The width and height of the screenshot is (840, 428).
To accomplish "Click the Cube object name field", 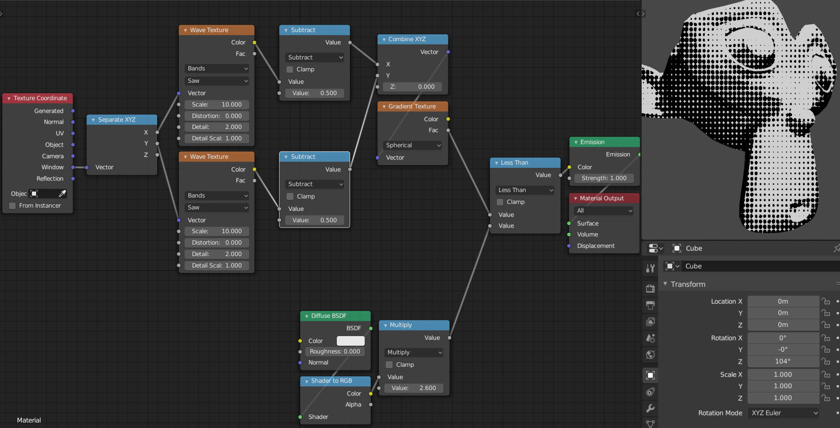I will (761, 266).
